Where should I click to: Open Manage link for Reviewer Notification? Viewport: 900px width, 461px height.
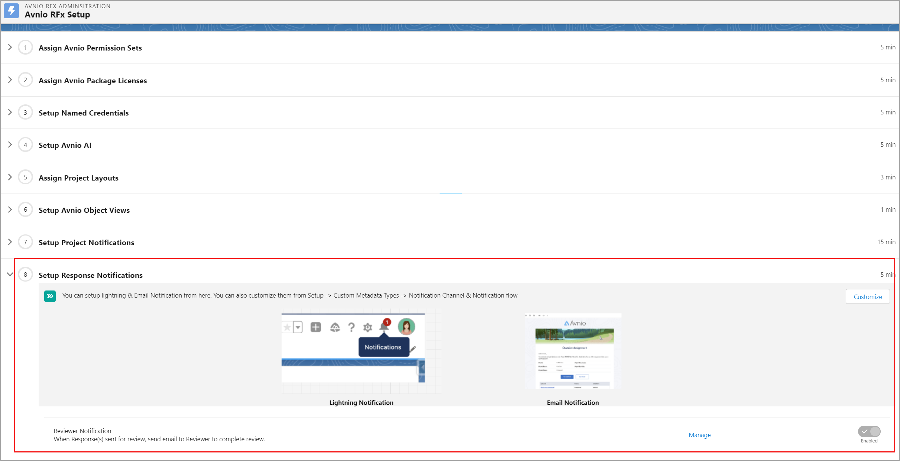pyautogui.click(x=699, y=435)
